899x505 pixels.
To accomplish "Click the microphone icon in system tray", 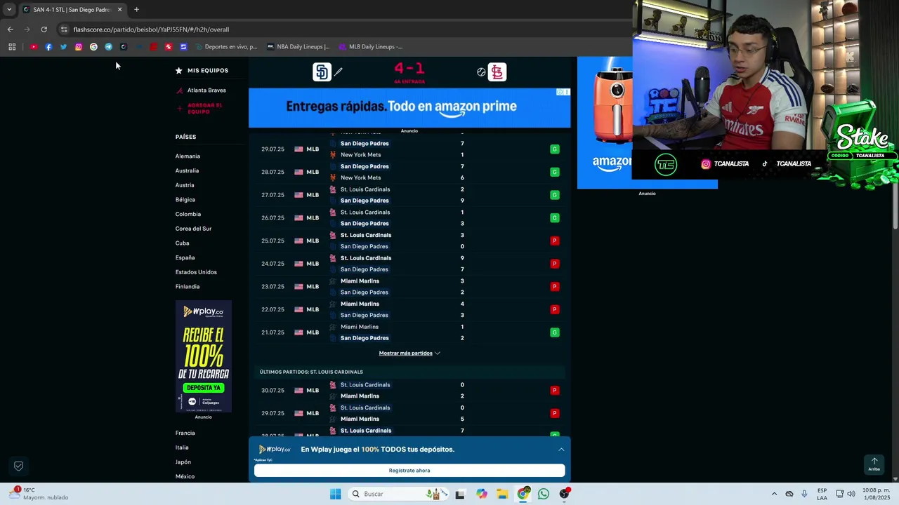I will point(804,494).
